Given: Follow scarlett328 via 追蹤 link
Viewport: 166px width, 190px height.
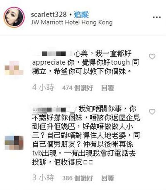Looking at the screenshot, I should [x=81, y=14].
